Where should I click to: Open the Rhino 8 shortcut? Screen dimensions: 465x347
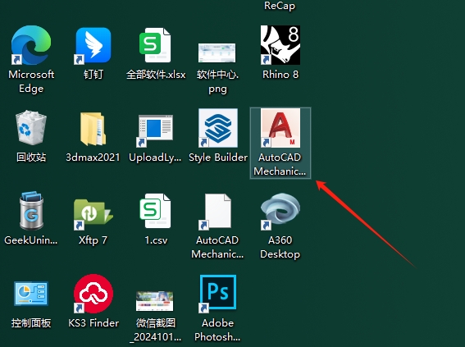pos(280,45)
